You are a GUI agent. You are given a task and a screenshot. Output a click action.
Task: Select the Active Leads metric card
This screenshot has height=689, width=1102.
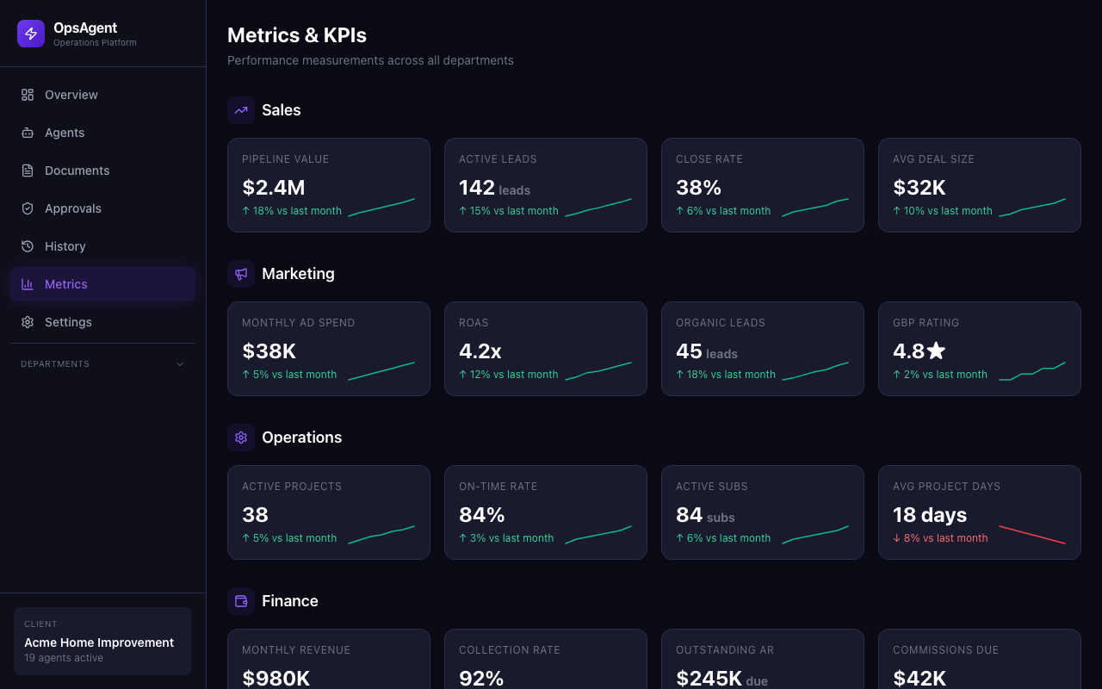[545, 184]
